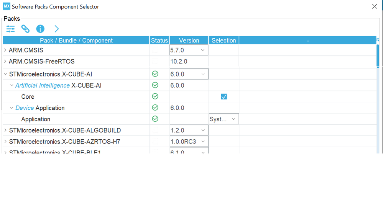Open the blue info icon
The height and width of the screenshot is (197, 383).
coord(40,29)
